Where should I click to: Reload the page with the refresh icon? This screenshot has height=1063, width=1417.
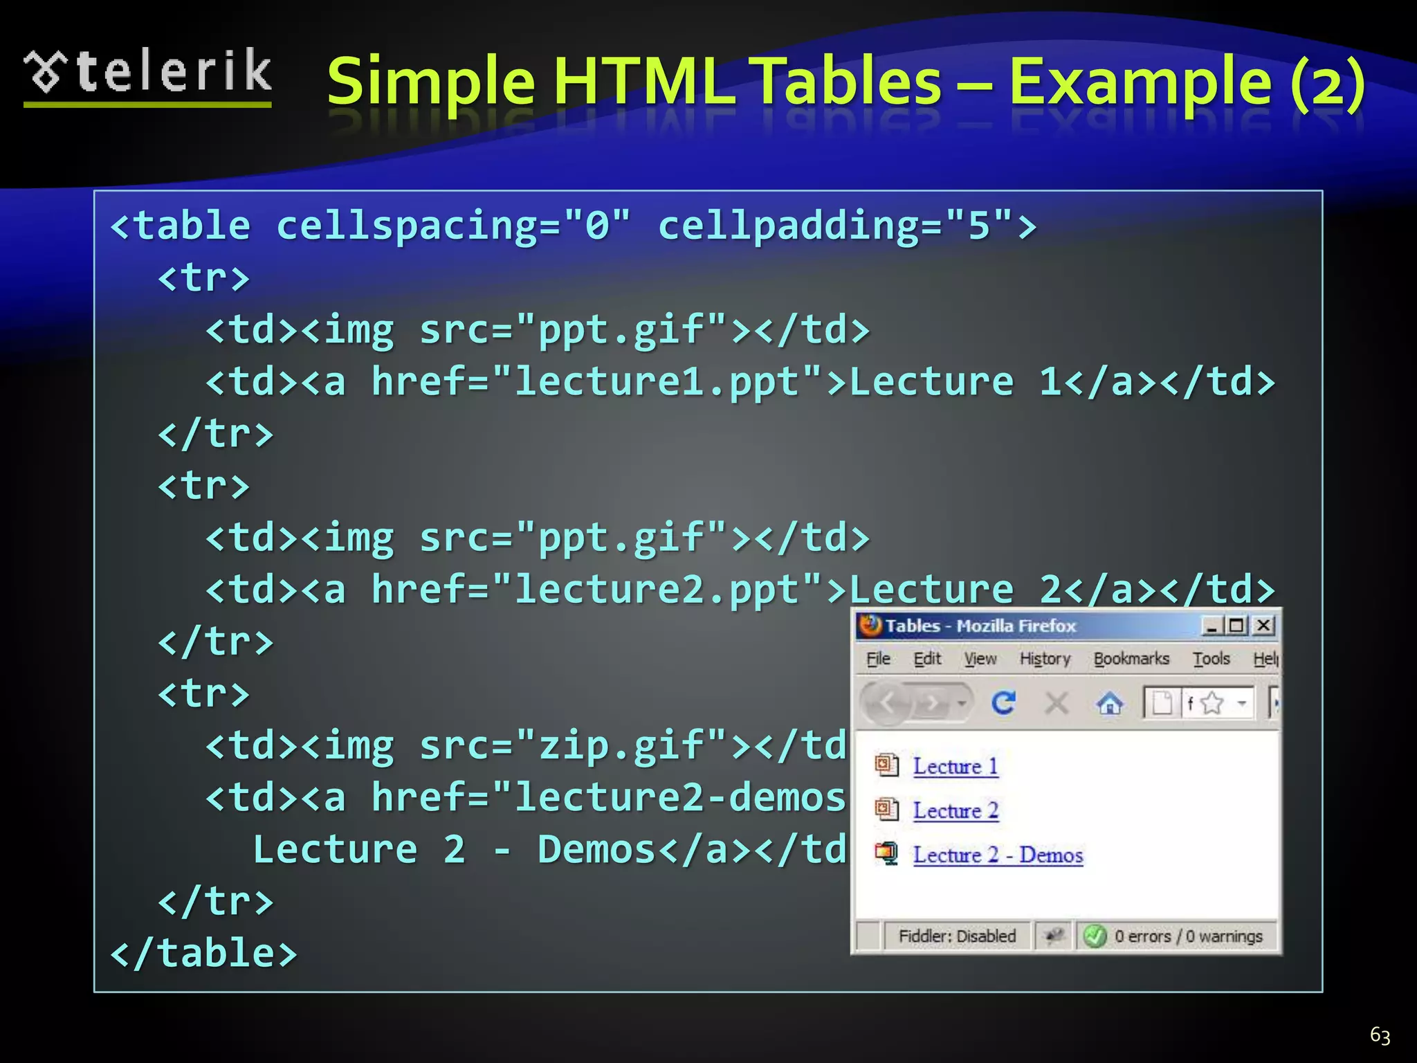1003,703
